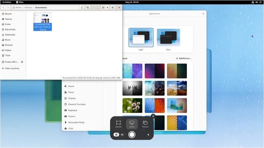Open the clock and calendar
The height and width of the screenshot is (148, 264).
tap(132, 2)
